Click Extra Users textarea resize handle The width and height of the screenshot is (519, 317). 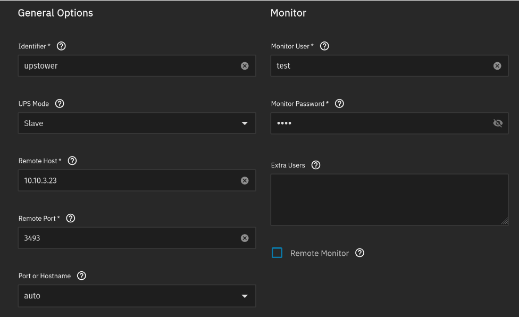tap(505, 221)
